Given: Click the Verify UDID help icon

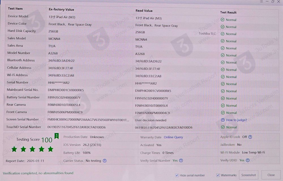Looking at the screenshot, I should [x=248, y=160].
